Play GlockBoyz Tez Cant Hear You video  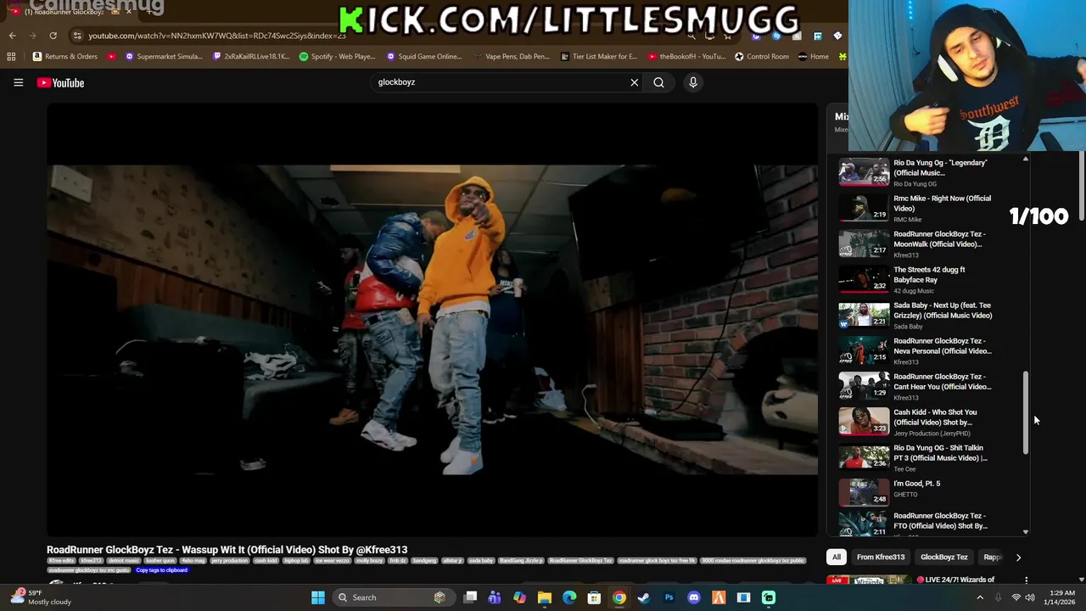917,386
